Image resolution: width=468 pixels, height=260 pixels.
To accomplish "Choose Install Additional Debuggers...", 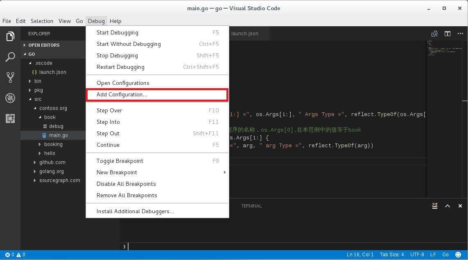I will click(157, 212).
